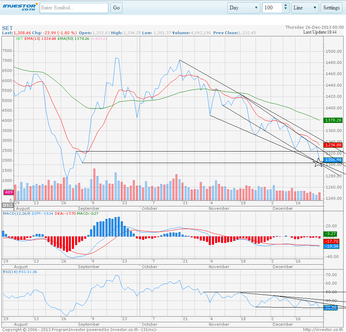Viewport: 346px width, 332px height.
Task: Open the Settings button
Action: point(331,8)
